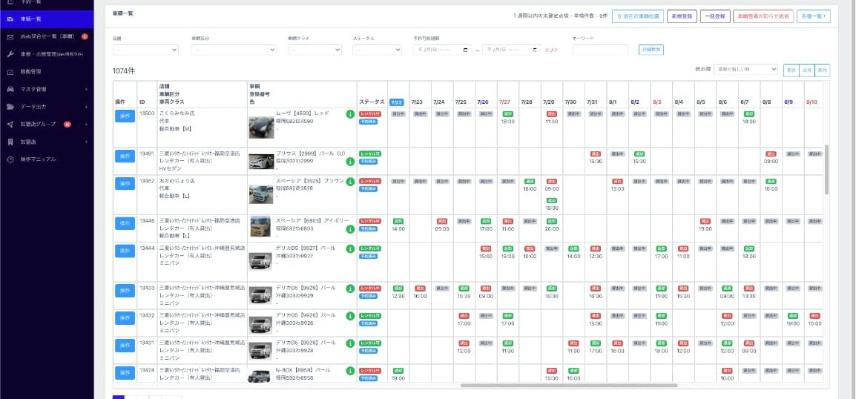
Task: Click the envelope icon for Web問合せ一覧
Action: point(10,36)
